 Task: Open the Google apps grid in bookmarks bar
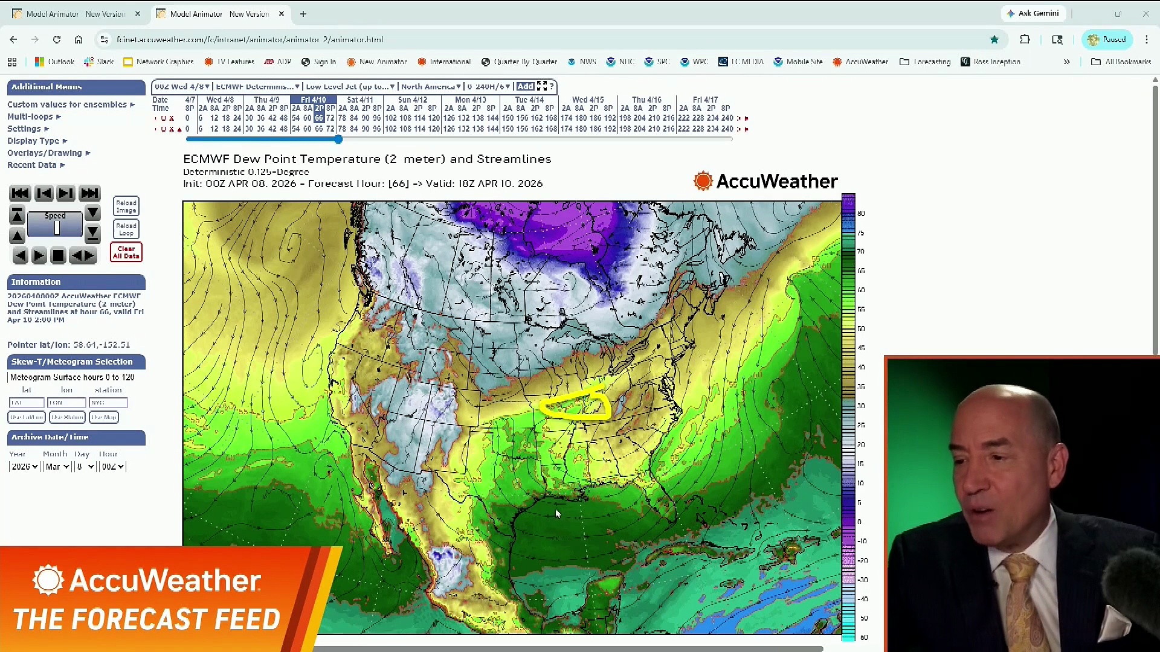[x=12, y=62]
